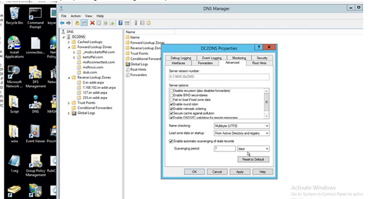The width and height of the screenshot is (370, 199).
Task: Check Enable BIND secondaries option
Action: point(171,95)
